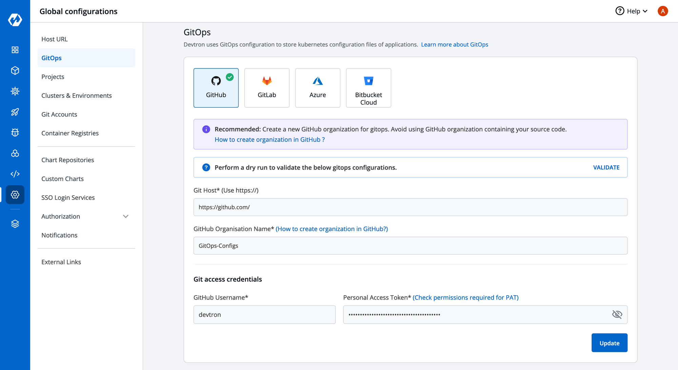Open 'How to create organization in GitHub ?' banner link
This screenshot has width=678, height=370.
[270, 139]
